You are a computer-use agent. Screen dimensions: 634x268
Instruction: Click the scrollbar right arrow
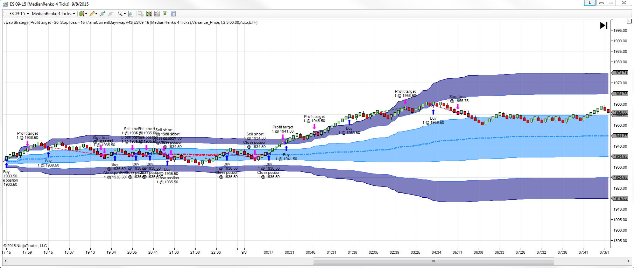[x=629, y=261]
